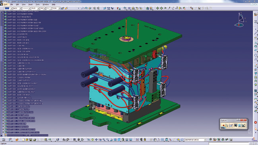
Task: Open the Tools menu
Action: (x=38, y=4)
